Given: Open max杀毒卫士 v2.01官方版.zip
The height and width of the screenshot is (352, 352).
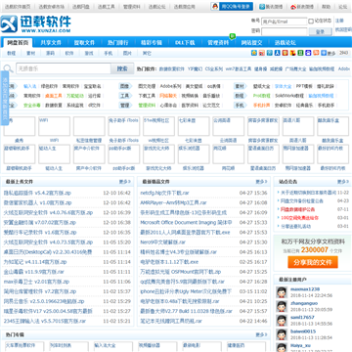Looking at the screenshot, I should (36, 282).
